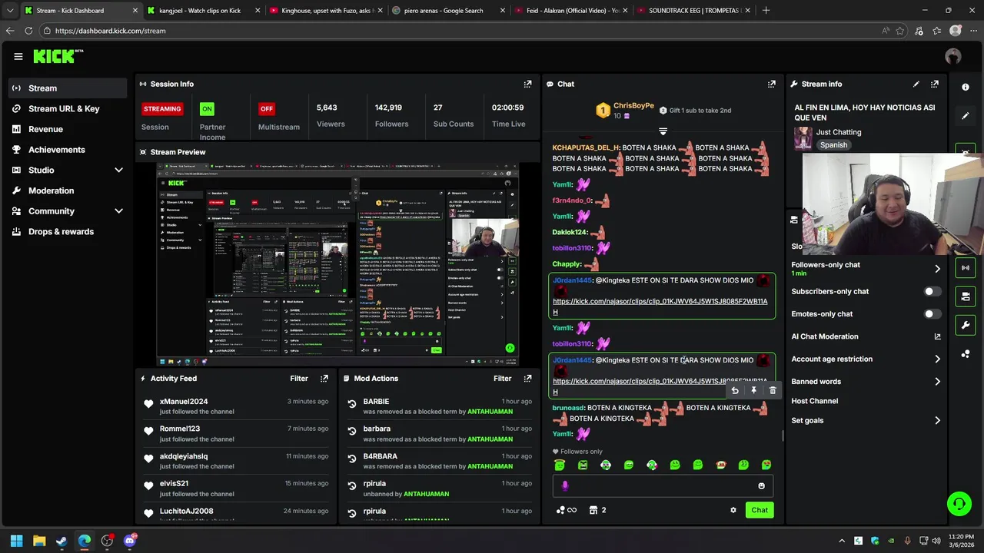This screenshot has height=553, width=984.
Task: Toggle Emotes-only chat switch
Action: click(931, 314)
